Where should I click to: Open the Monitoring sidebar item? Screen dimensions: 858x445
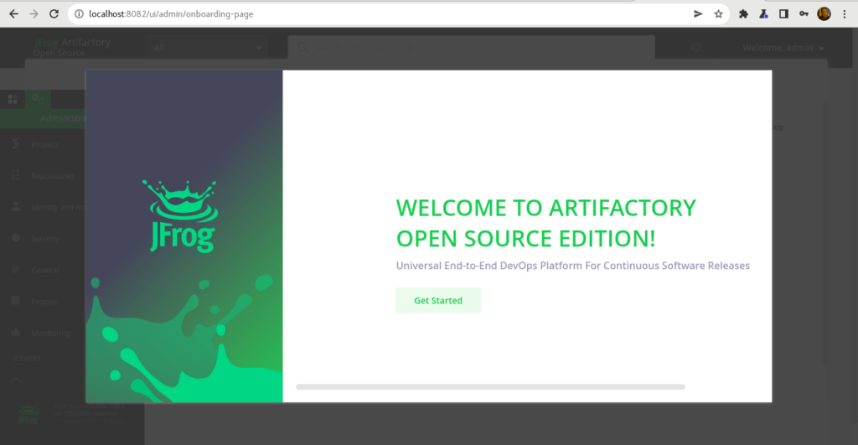click(x=50, y=333)
